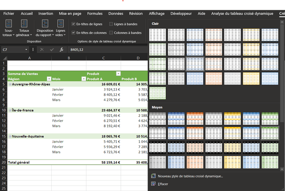Image resolution: width=285 pixels, height=191 pixels.
Task: Switch to the Mise en page tab
Action: [70, 14]
